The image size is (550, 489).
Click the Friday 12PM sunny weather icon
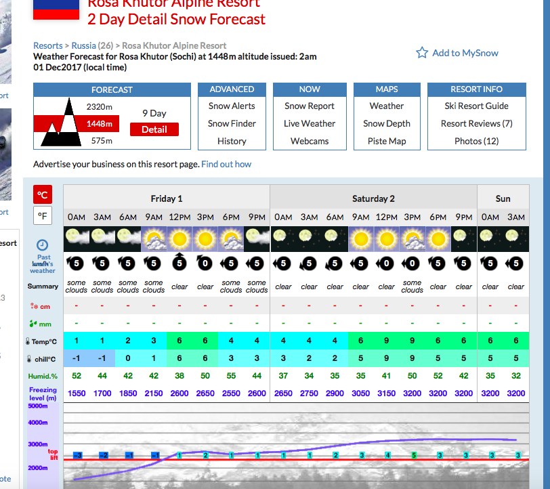coord(179,239)
